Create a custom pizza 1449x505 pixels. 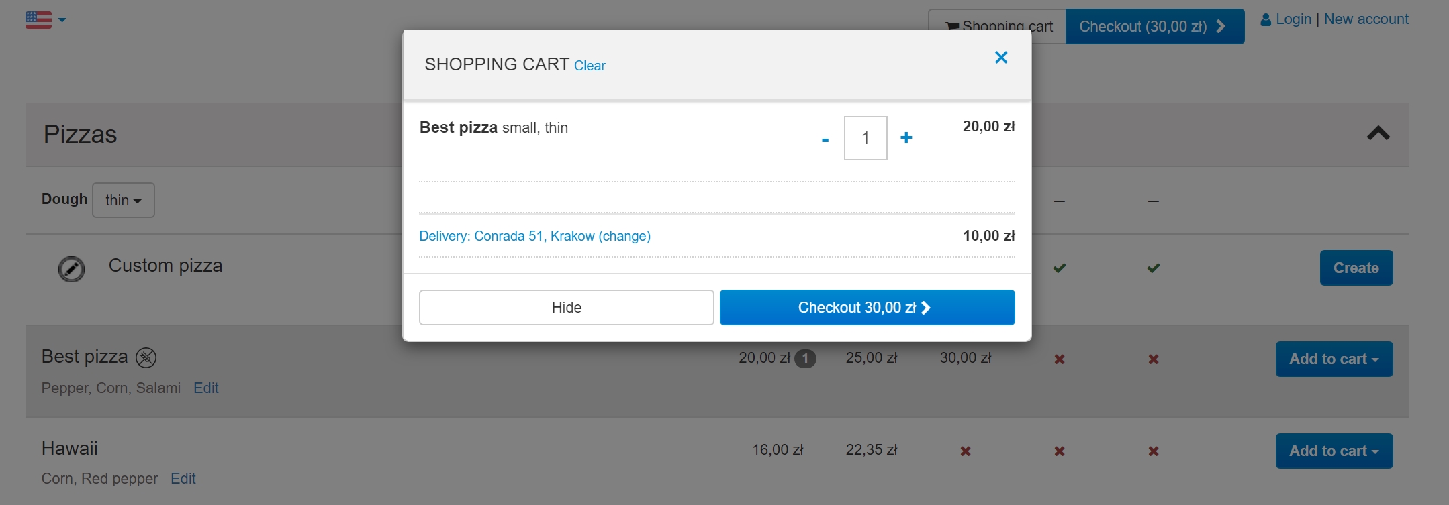point(1356,268)
